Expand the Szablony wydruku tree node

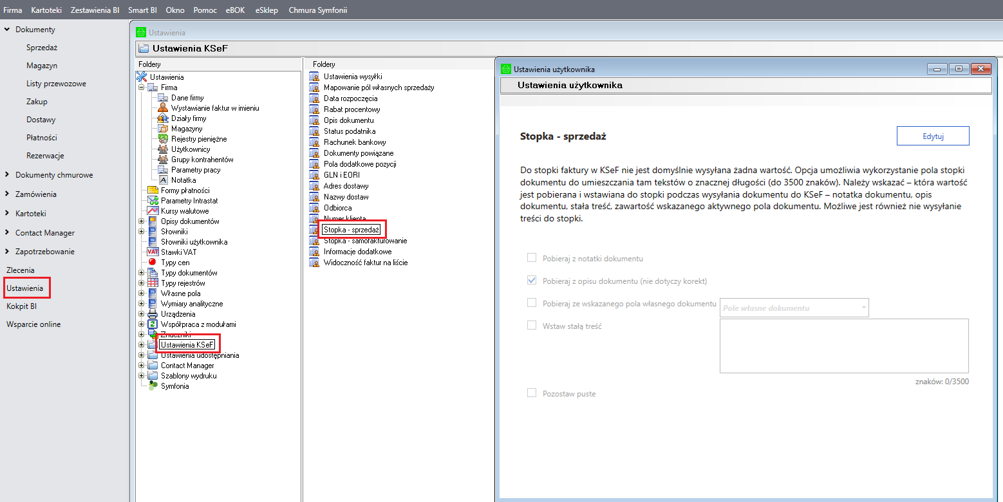tap(142, 376)
